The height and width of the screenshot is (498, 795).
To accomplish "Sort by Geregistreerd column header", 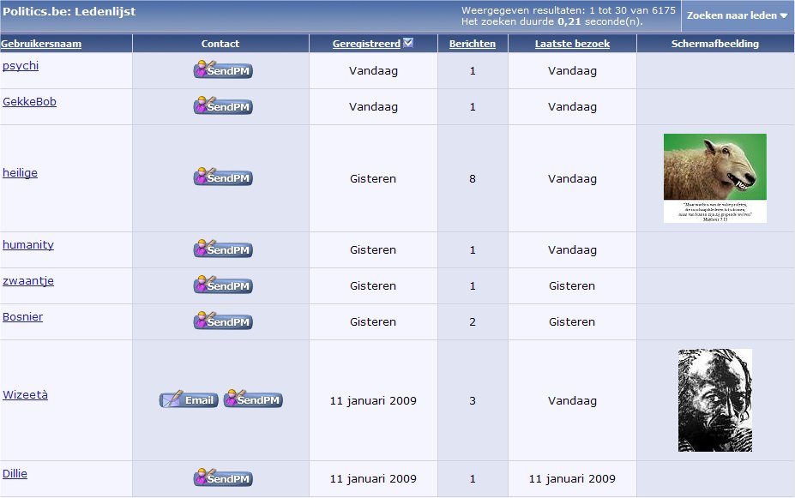I will [x=366, y=44].
